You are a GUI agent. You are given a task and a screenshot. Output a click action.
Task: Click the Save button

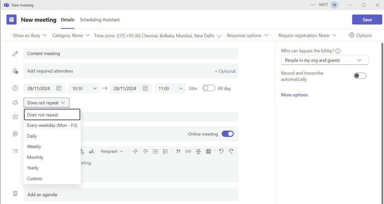(367, 20)
